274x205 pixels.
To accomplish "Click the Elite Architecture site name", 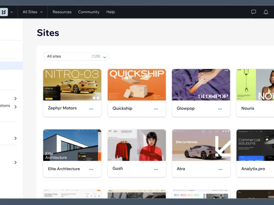I will (64, 169).
